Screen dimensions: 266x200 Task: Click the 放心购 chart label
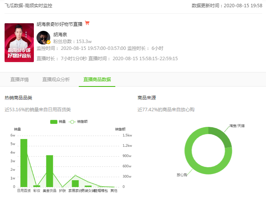coord(182,175)
